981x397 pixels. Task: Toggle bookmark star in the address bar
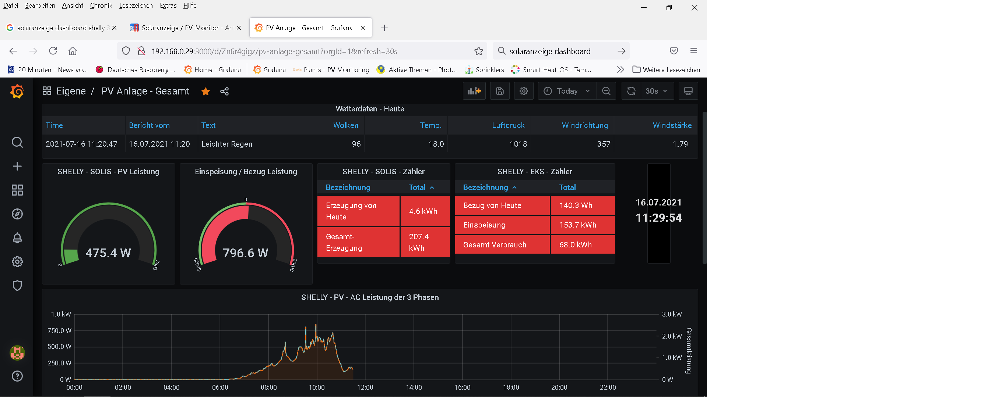pyautogui.click(x=478, y=51)
